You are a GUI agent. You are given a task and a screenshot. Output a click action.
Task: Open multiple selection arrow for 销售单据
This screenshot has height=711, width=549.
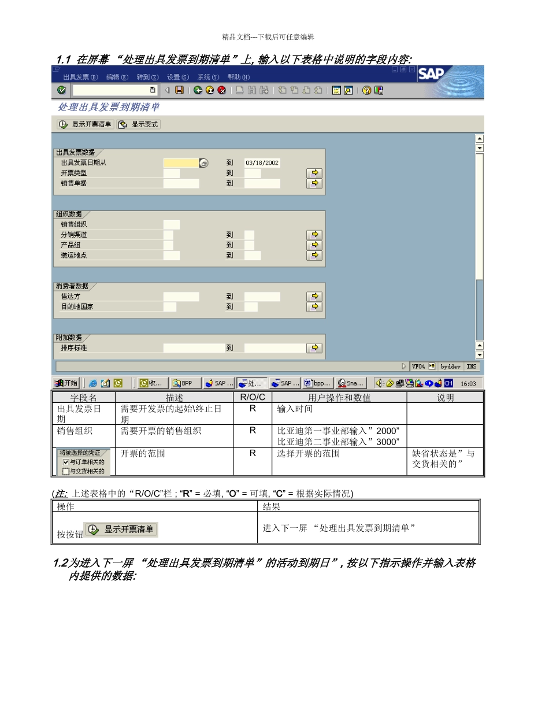pyautogui.click(x=314, y=183)
